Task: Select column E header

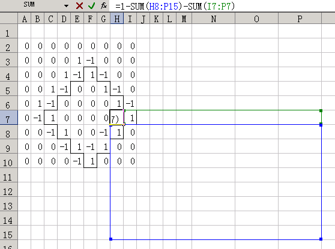Action: click(77, 19)
